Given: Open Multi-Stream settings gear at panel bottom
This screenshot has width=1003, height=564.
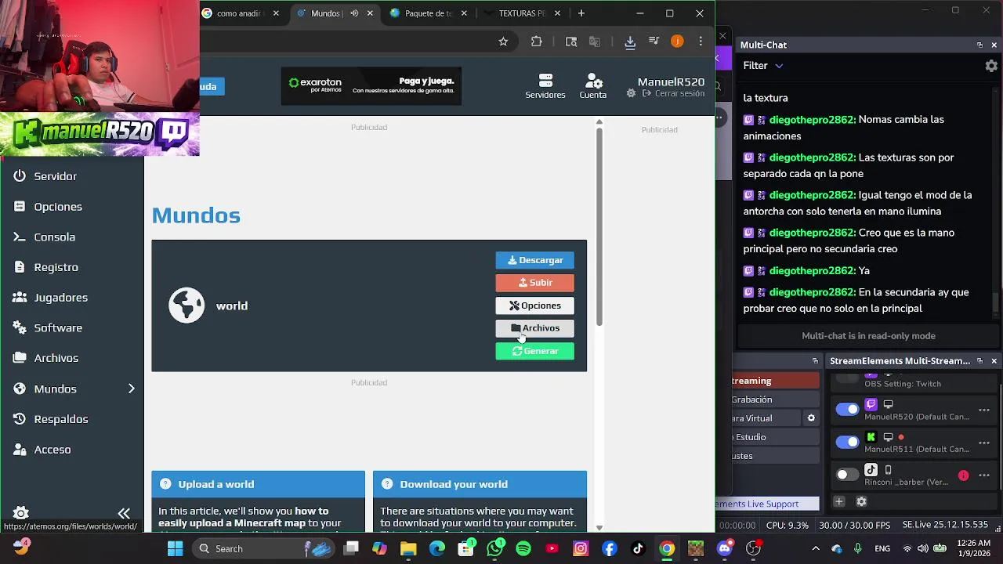Looking at the screenshot, I should (x=861, y=501).
